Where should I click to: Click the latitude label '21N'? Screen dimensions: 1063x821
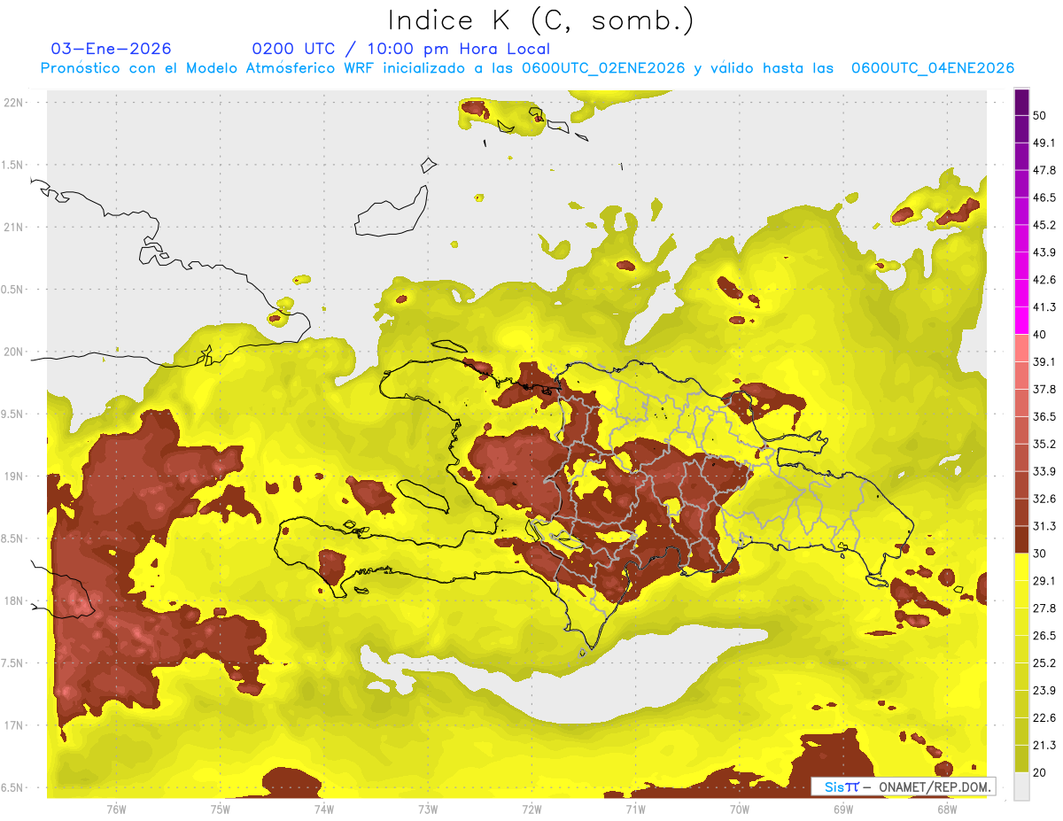pos(13,227)
